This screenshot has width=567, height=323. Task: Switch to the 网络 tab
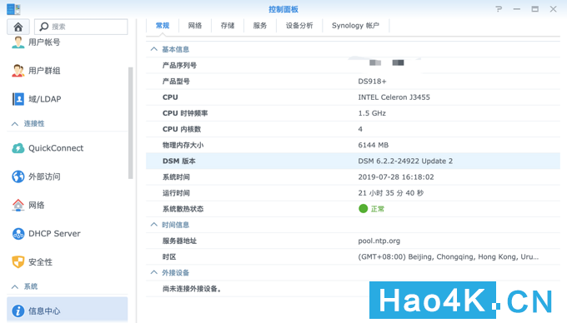coord(195,26)
